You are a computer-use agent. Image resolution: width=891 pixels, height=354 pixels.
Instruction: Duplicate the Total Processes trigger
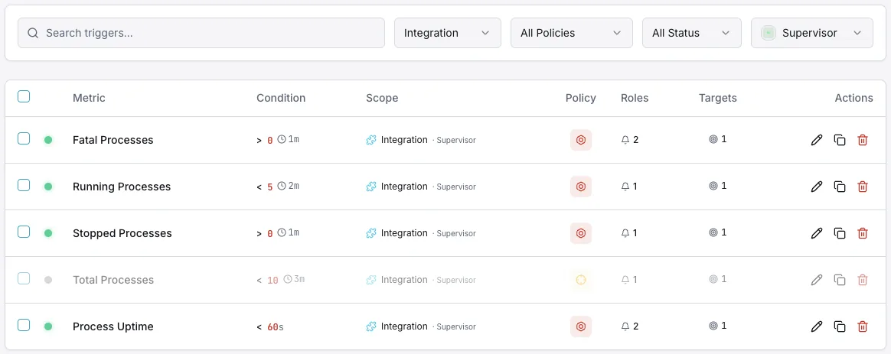click(x=839, y=280)
